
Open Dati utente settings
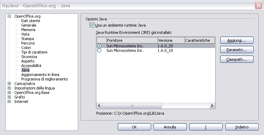click(31, 21)
